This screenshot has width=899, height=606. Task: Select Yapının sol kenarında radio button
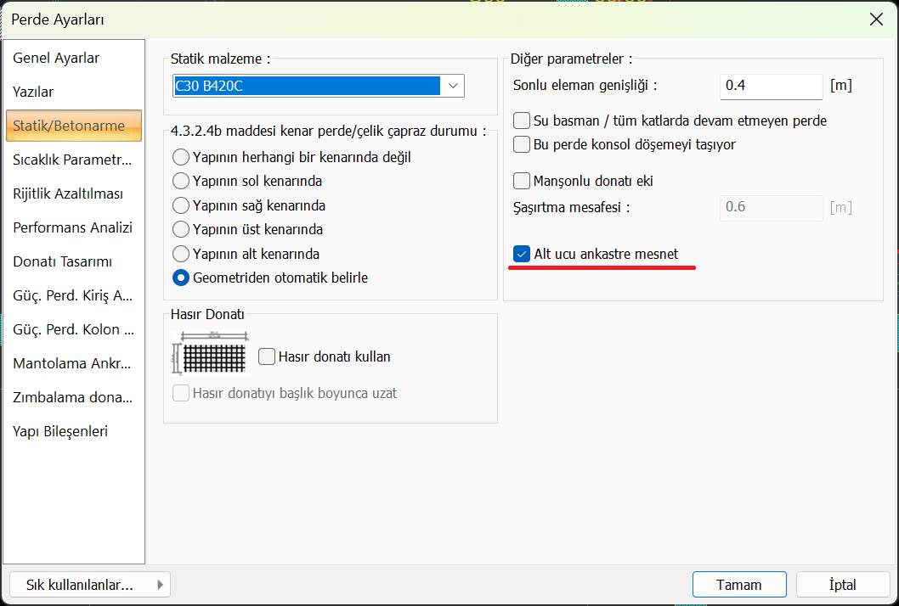pyautogui.click(x=181, y=181)
